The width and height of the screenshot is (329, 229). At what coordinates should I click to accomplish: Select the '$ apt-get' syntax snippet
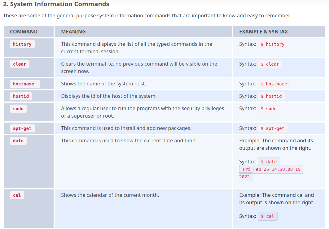coord(272,128)
